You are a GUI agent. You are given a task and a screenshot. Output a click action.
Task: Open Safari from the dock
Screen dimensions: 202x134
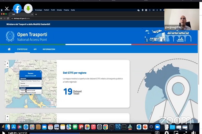[x=26, y=127]
